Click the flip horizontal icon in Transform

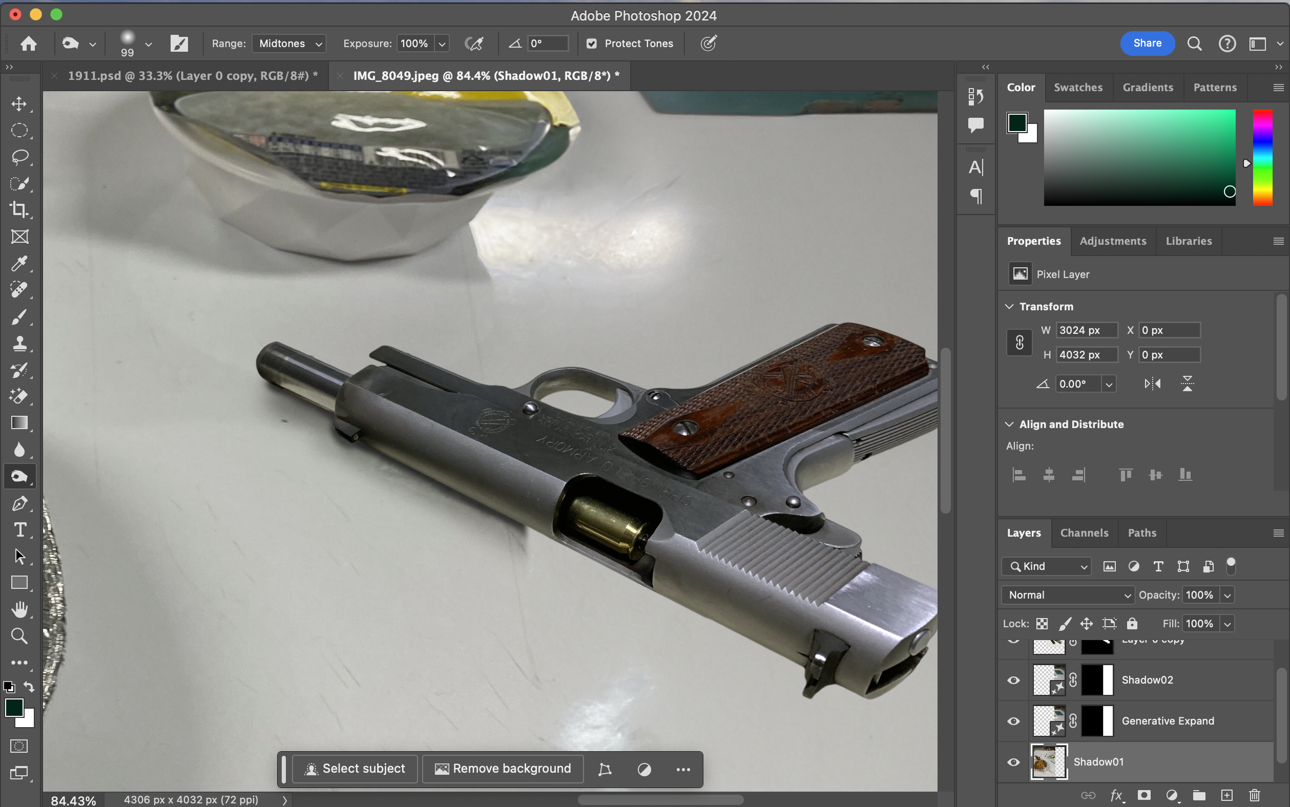click(1152, 384)
